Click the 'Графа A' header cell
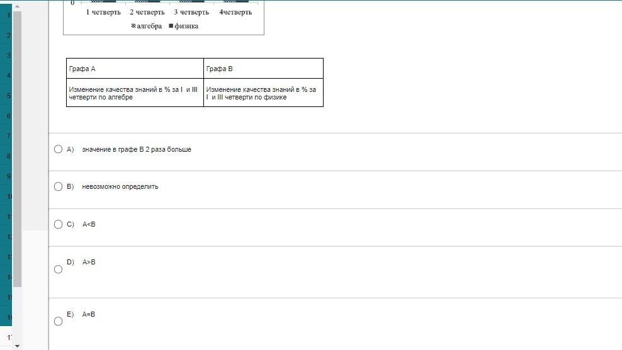This screenshot has width=622, height=350. click(135, 69)
